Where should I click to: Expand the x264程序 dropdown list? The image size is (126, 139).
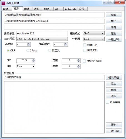point(42,39)
